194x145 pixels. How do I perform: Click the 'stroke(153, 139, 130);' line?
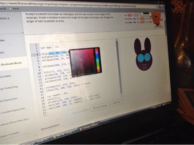pos(61,85)
